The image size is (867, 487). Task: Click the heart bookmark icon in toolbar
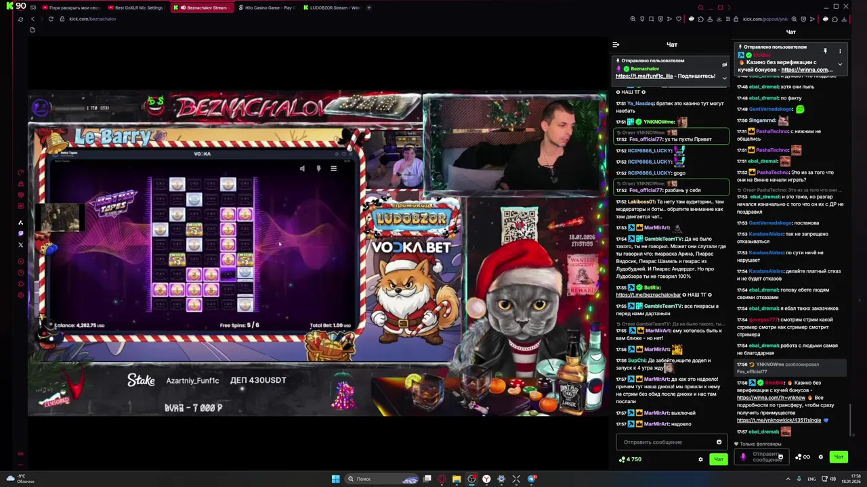pyautogui.click(x=679, y=19)
